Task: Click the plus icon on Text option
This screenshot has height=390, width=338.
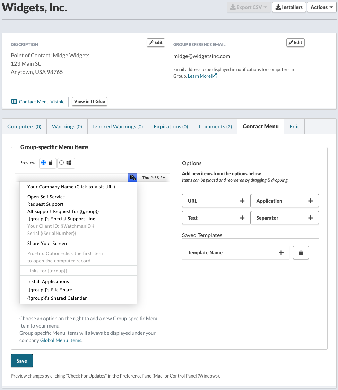Action: 242,218
